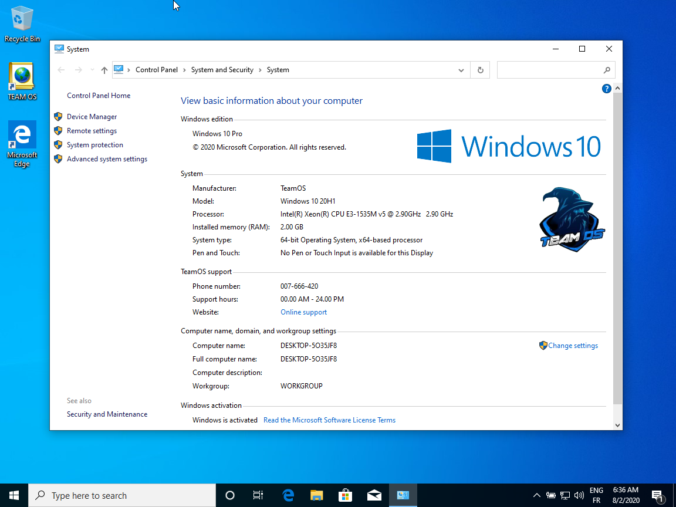Open Mail app from the taskbar
The image size is (676, 507).
coord(374,495)
